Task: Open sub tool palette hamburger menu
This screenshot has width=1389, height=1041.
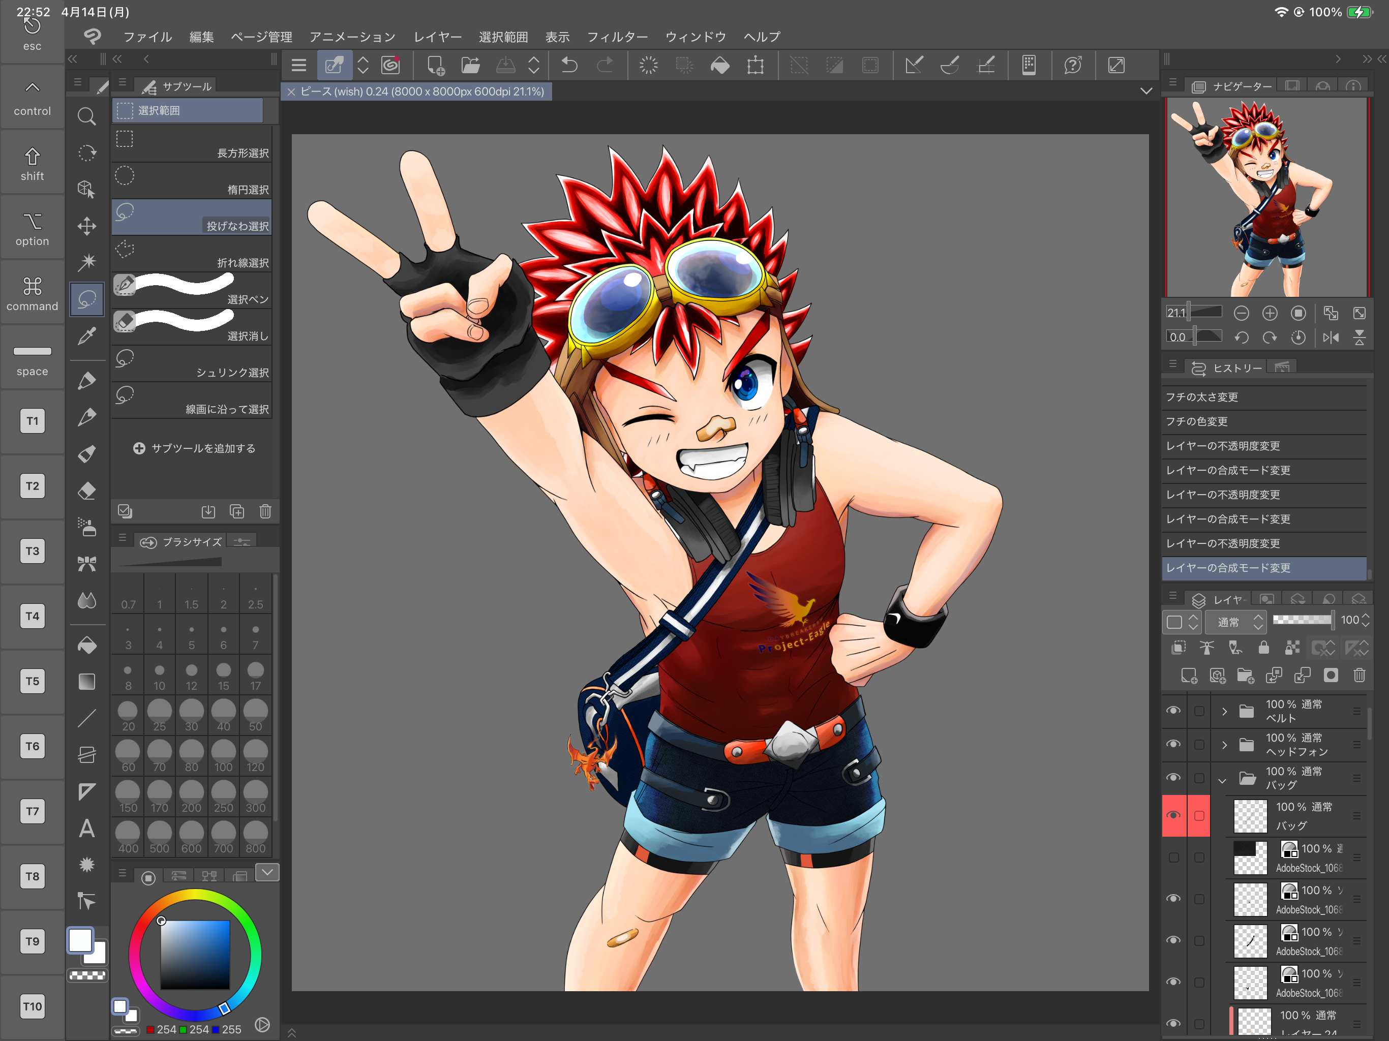Action: pos(123,82)
